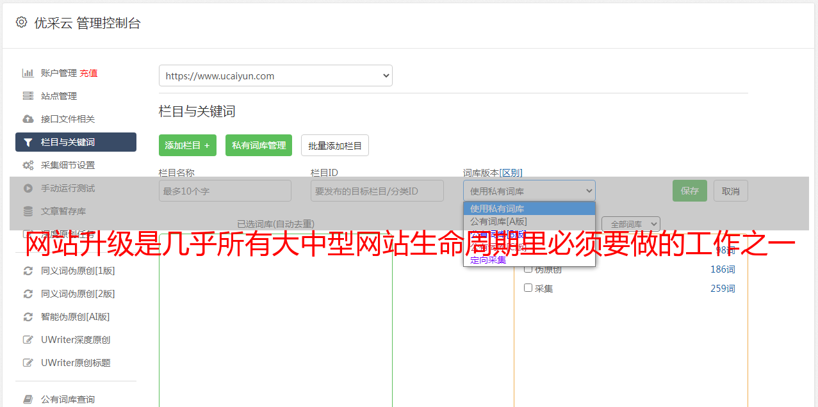Select 使用私有词库 in the open list

coord(529,209)
